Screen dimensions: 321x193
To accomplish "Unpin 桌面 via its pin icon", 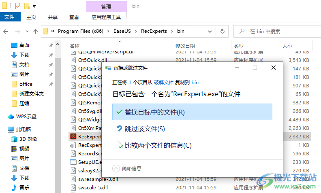I will tap(51, 45).
